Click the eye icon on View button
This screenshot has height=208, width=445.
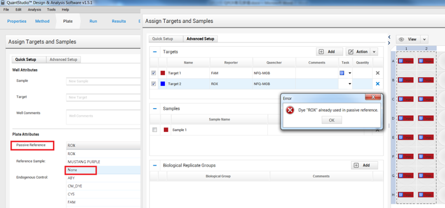point(401,40)
